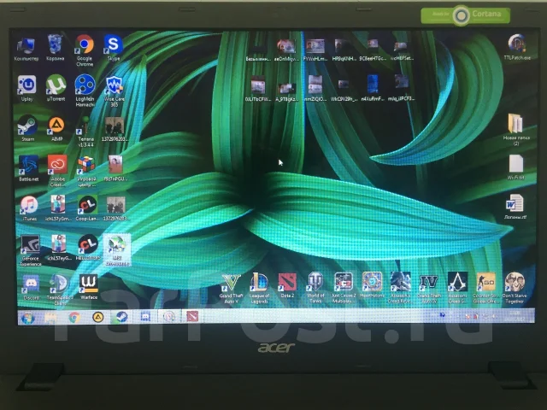This screenshot has height=410, width=547.
Task: Launch Discord from the desktop
Action: pos(31,288)
